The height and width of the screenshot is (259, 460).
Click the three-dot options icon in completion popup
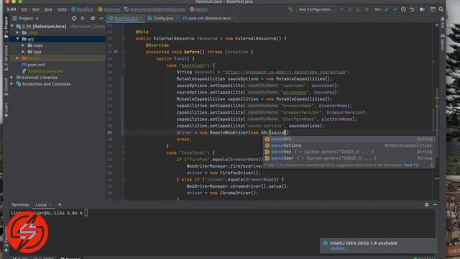click(x=432, y=165)
